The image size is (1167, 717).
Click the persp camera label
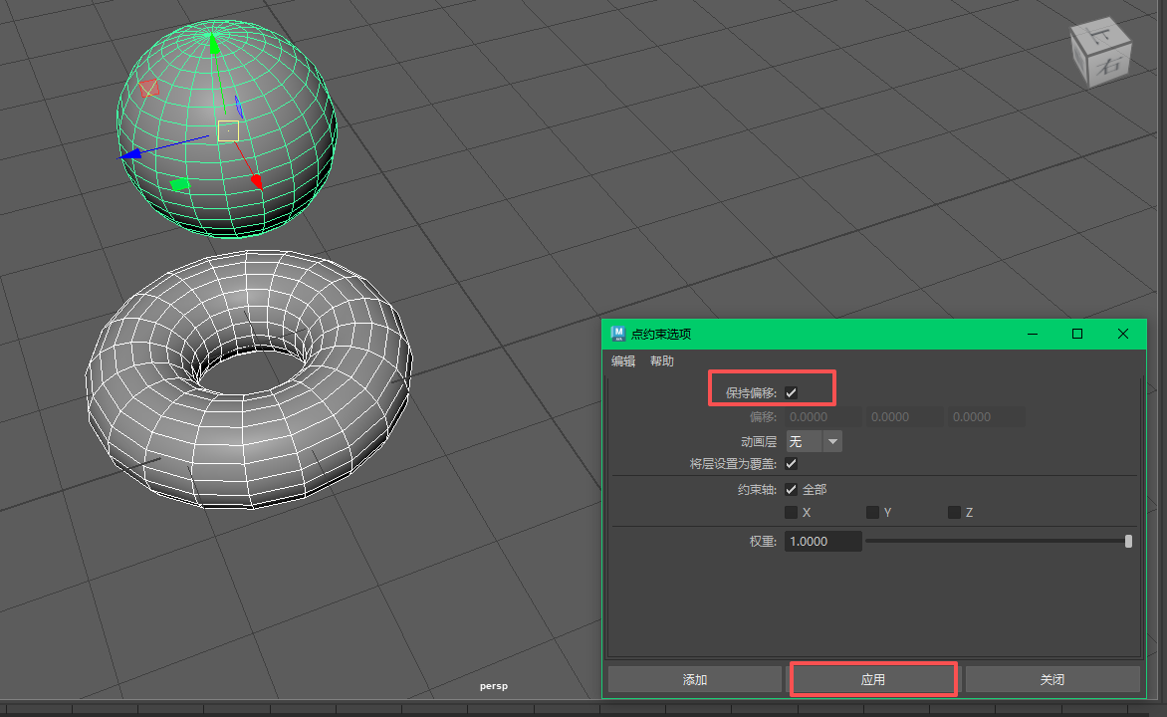pyautogui.click(x=494, y=686)
